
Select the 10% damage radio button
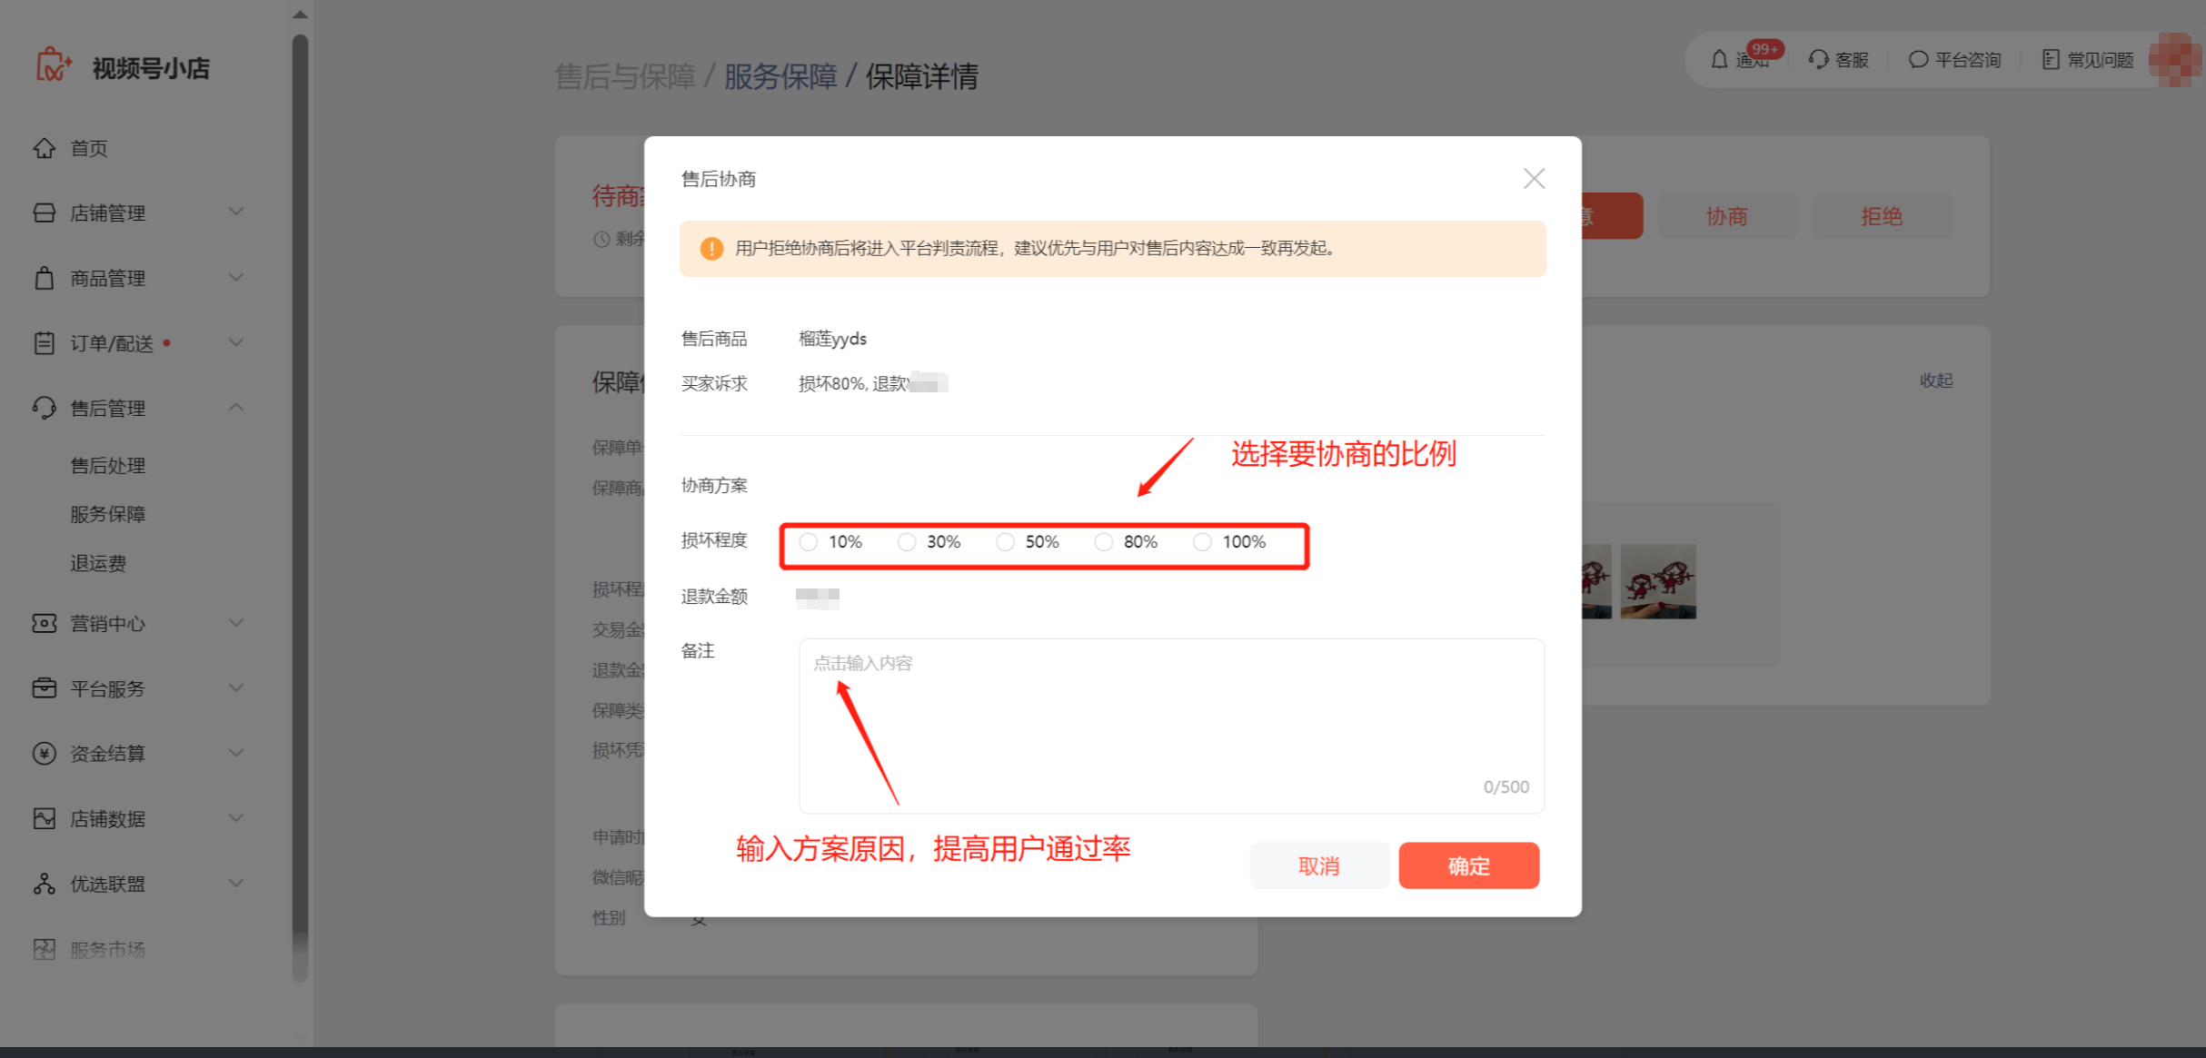[x=809, y=542]
